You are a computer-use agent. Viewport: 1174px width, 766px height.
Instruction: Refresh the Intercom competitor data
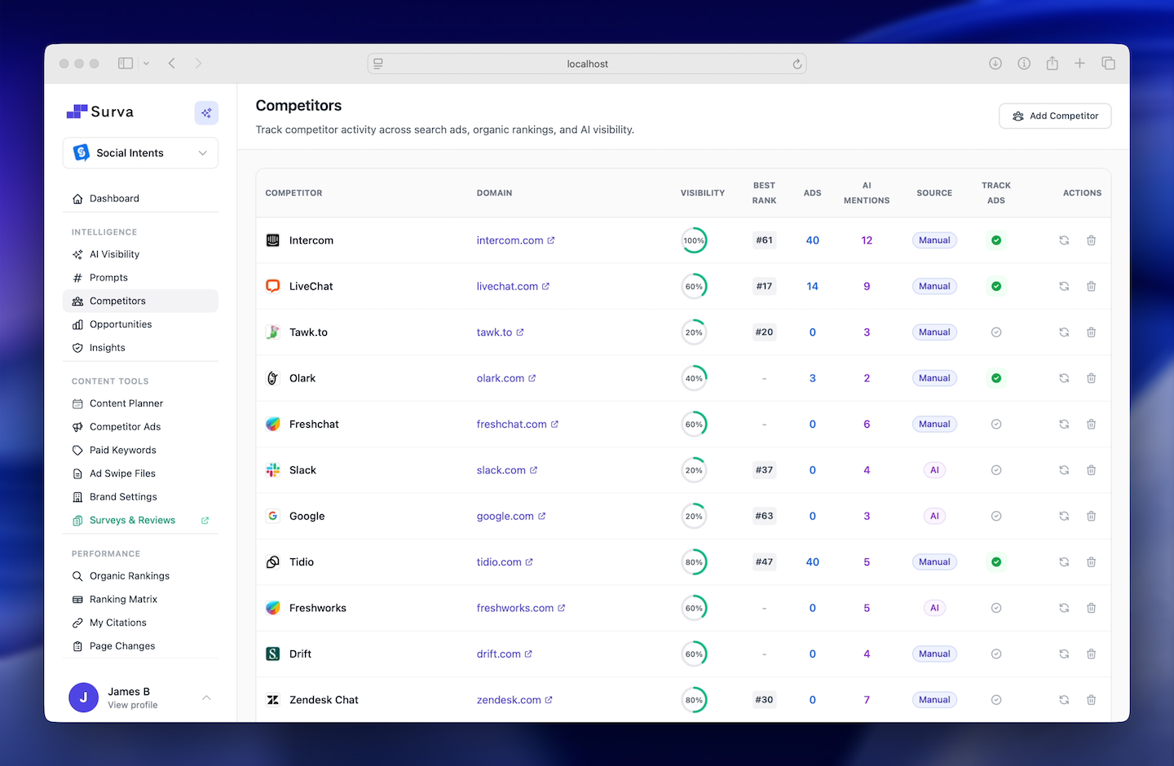click(x=1063, y=240)
